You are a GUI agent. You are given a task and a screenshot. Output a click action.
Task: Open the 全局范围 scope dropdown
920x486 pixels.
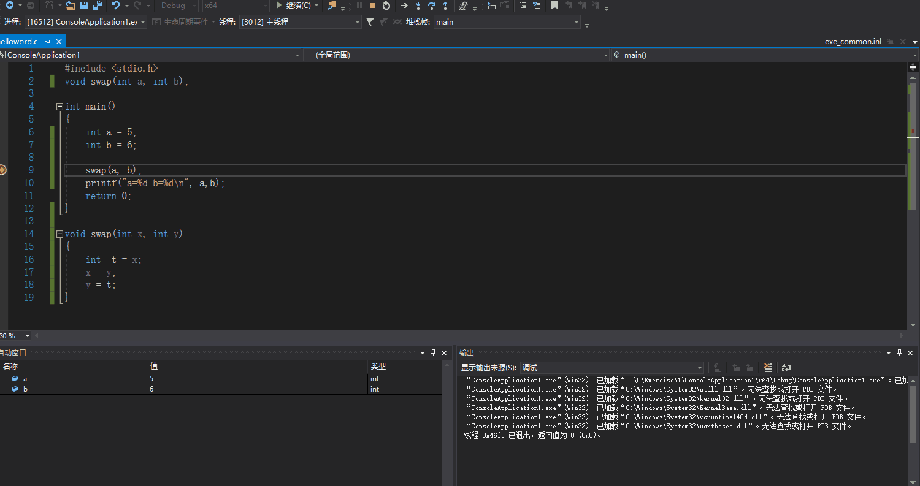click(x=456, y=55)
